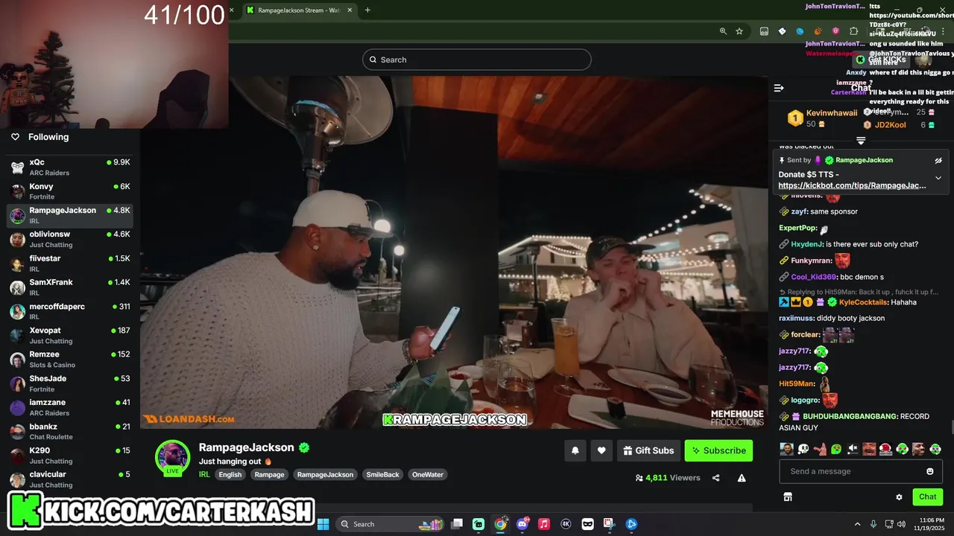
Task: Collapse the chat panel arrow icon
Action: (x=779, y=88)
